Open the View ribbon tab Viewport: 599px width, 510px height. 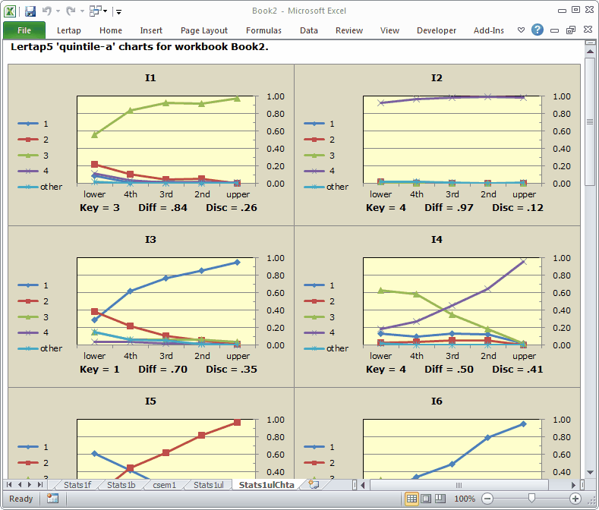(x=389, y=30)
